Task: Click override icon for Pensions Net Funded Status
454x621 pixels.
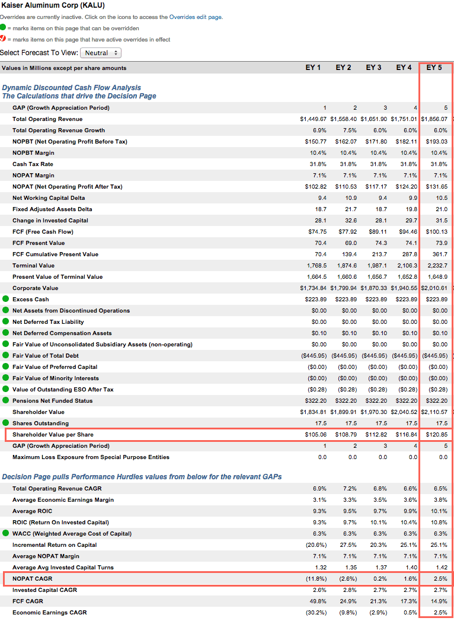Action: coord(6,400)
